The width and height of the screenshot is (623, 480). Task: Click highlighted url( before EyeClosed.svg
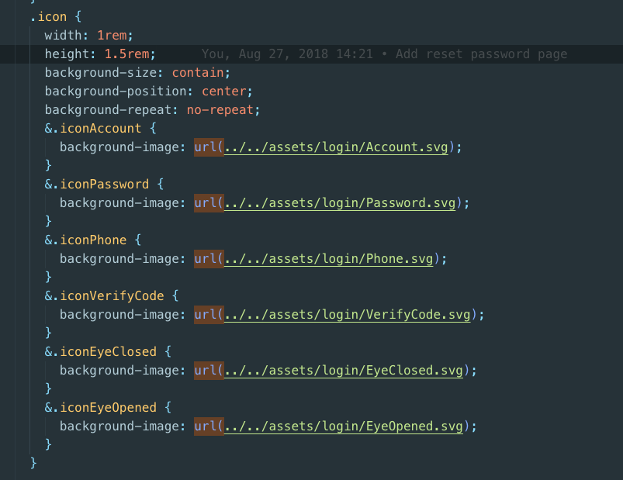click(x=209, y=371)
